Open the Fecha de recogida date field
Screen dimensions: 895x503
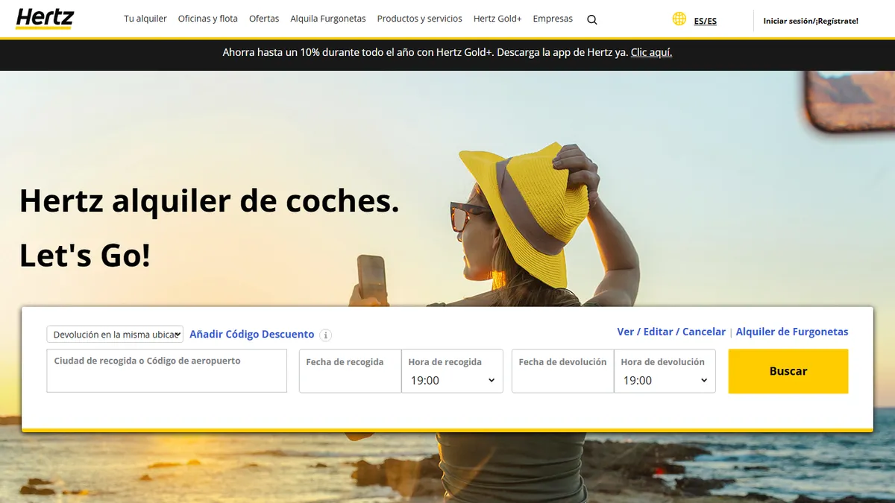tap(351, 371)
